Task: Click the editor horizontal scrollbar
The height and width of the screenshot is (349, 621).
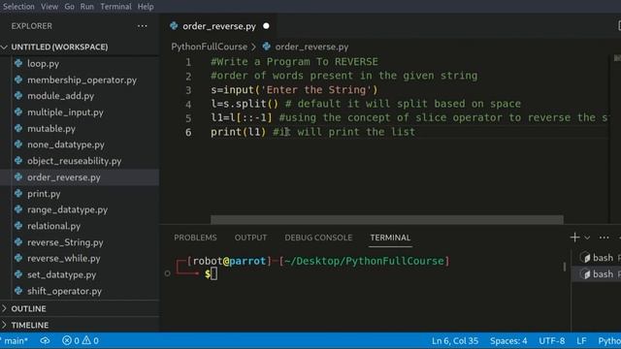Action: pos(387,220)
